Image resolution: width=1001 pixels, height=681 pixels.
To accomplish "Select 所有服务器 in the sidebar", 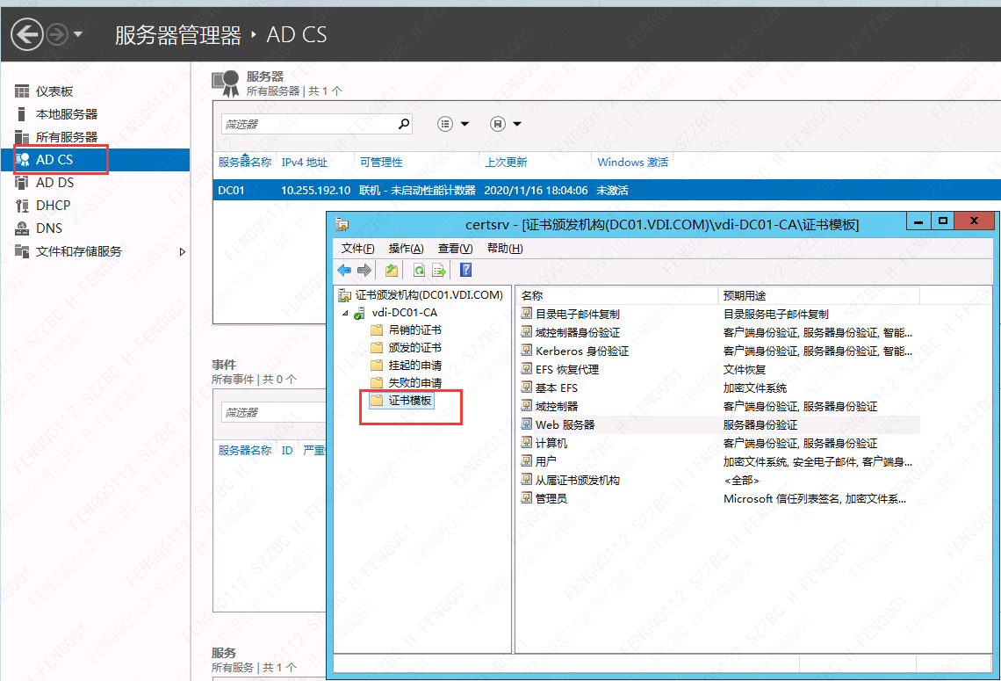I will point(67,137).
